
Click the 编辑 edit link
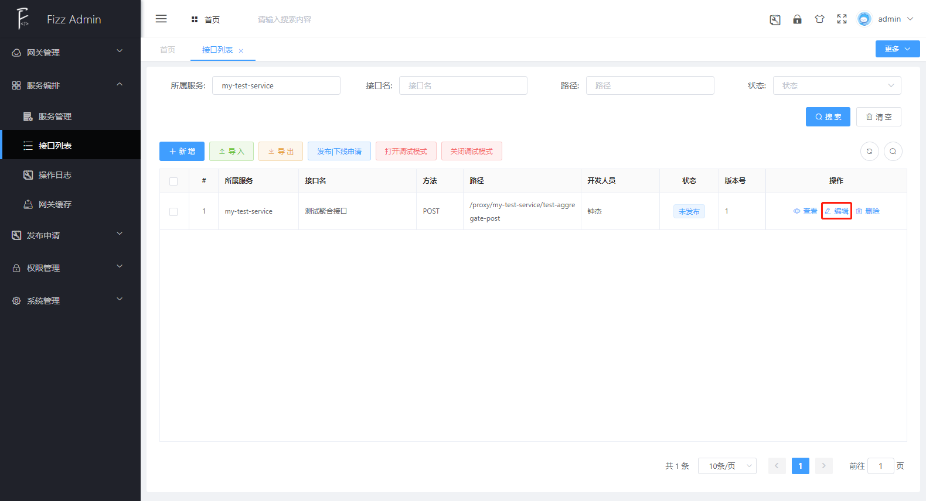click(x=836, y=211)
